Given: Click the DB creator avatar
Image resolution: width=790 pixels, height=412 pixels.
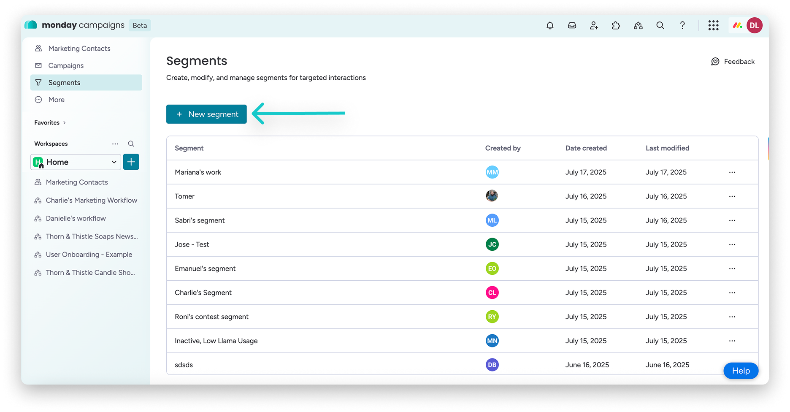Looking at the screenshot, I should pos(492,365).
